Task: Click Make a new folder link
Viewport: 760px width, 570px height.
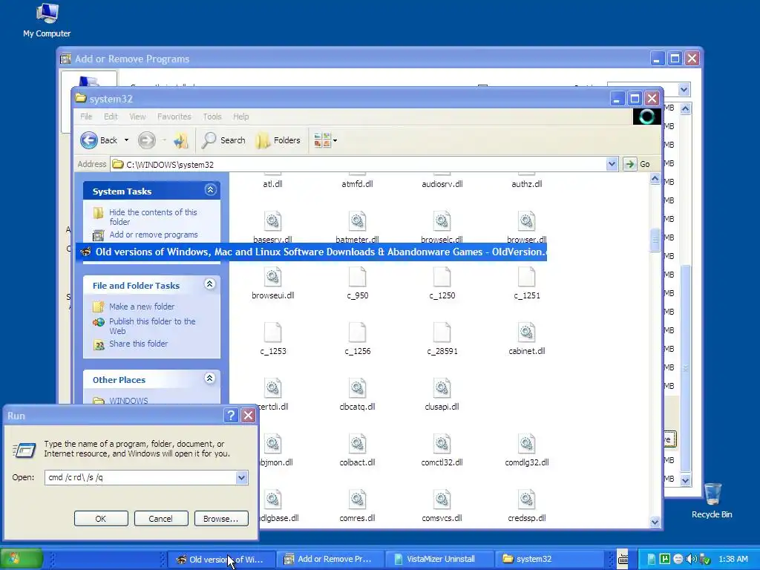Action: (142, 307)
